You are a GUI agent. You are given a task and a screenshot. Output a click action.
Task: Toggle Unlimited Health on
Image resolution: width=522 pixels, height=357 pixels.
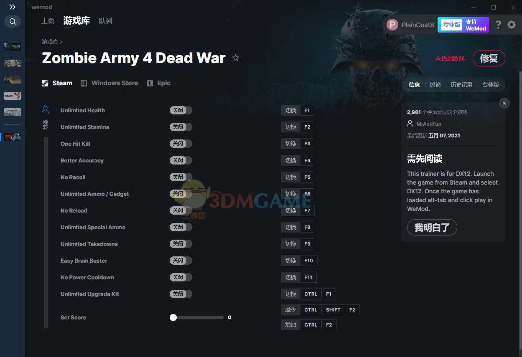(x=181, y=110)
